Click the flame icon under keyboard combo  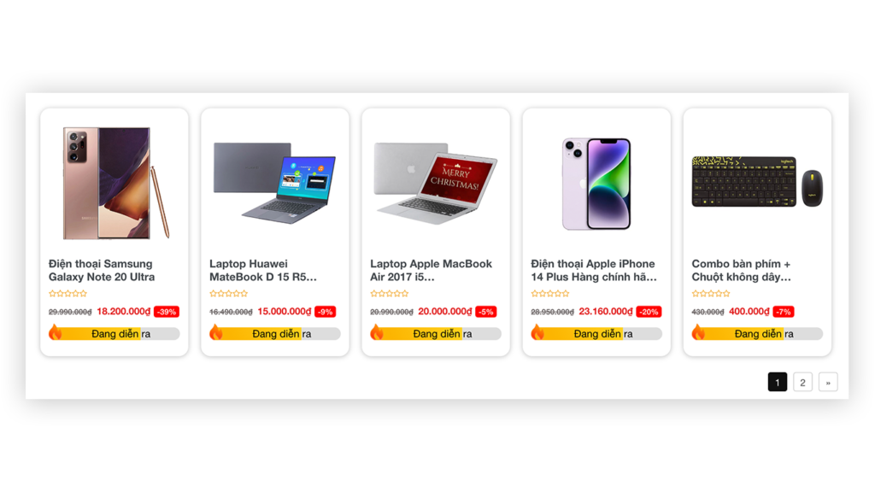(x=698, y=332)
